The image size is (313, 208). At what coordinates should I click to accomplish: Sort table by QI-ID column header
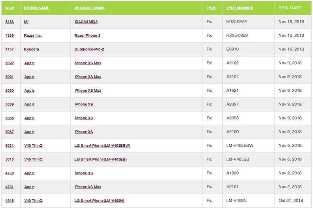[x=10, y=8]
